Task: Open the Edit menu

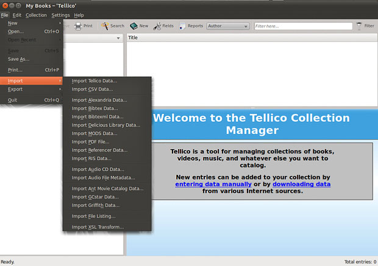Action: point(17,15)
